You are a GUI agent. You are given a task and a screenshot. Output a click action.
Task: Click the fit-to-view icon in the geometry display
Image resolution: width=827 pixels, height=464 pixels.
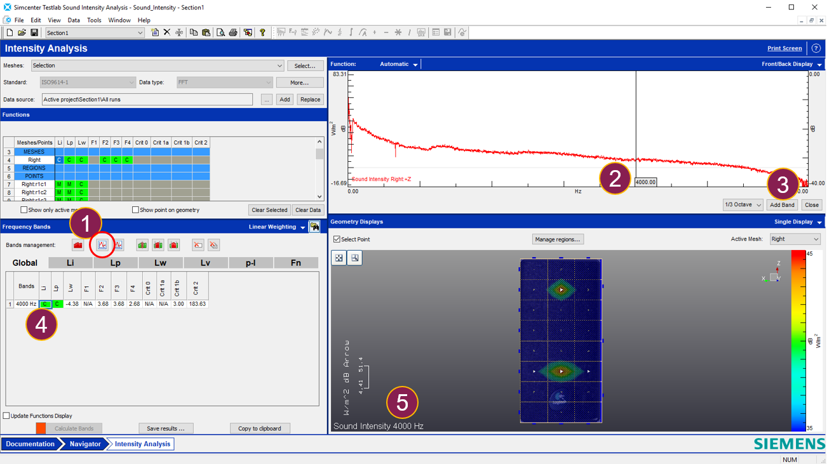point(339,258)
